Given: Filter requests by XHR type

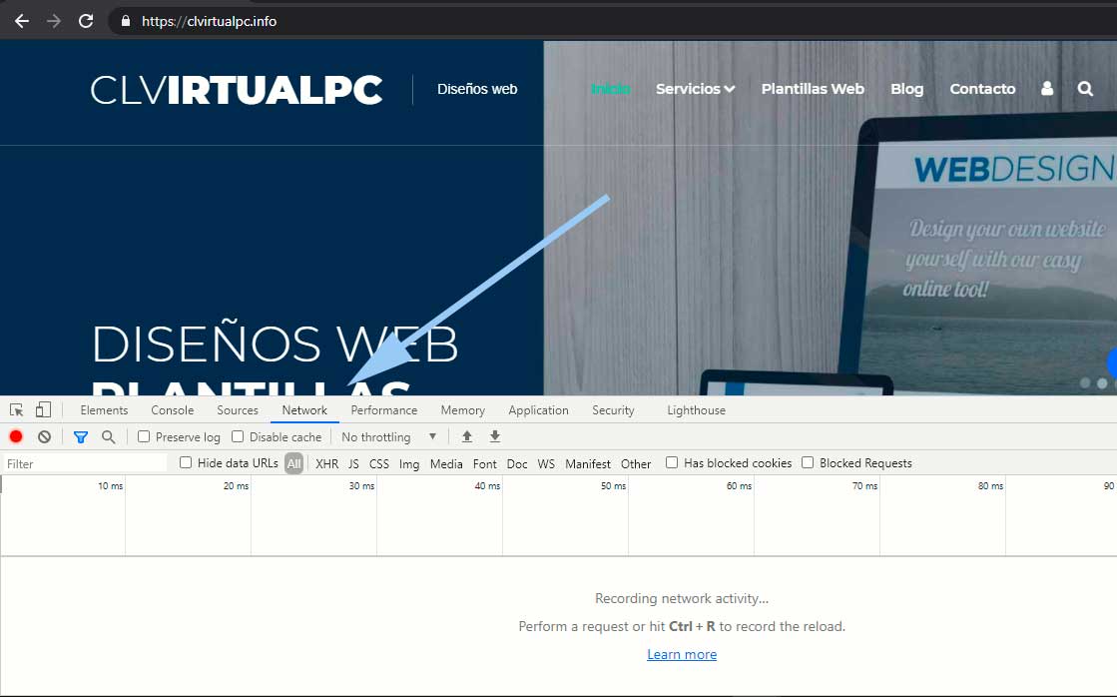Looking at the screenshot, I should [326, 463].
